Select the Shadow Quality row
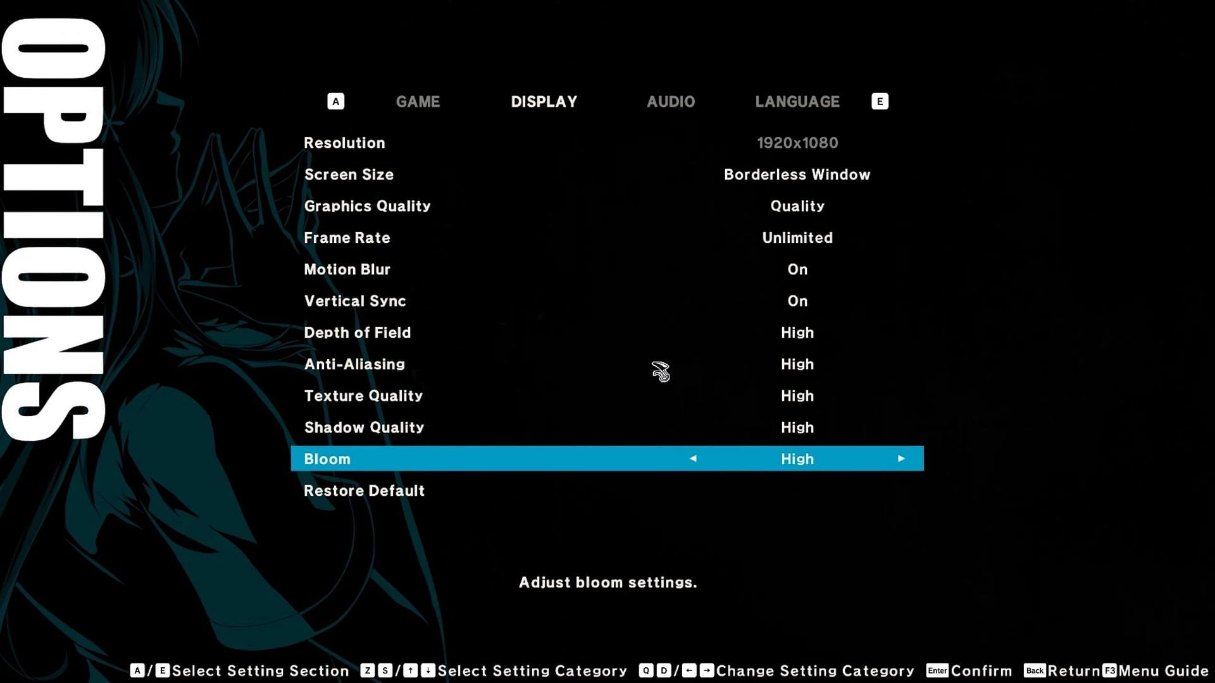The image size is (1215, 683). pyautogui.click(x=364, y=428)
